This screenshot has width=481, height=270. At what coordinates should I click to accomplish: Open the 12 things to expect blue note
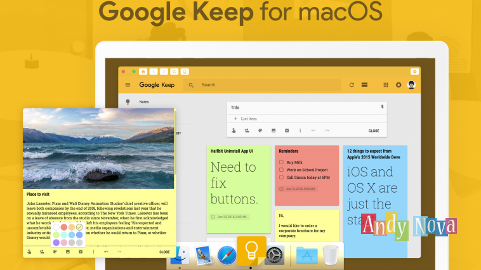coord(375,202)
